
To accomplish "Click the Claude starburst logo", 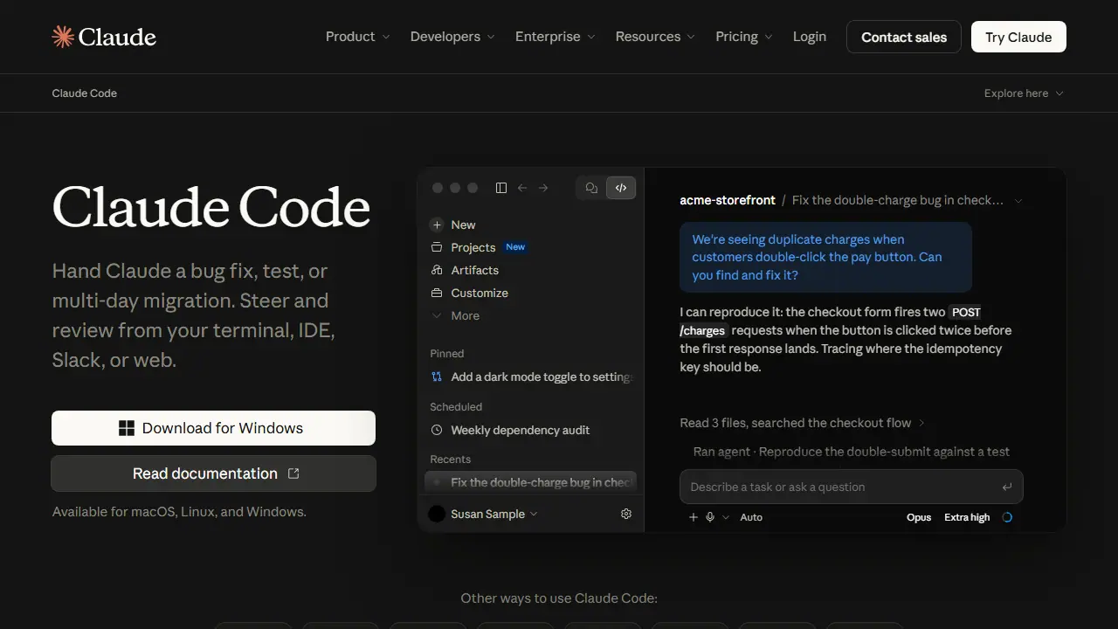I will pyautogui.click(x=63, y=37).
